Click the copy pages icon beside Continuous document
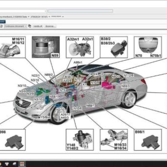 [30, 26]
